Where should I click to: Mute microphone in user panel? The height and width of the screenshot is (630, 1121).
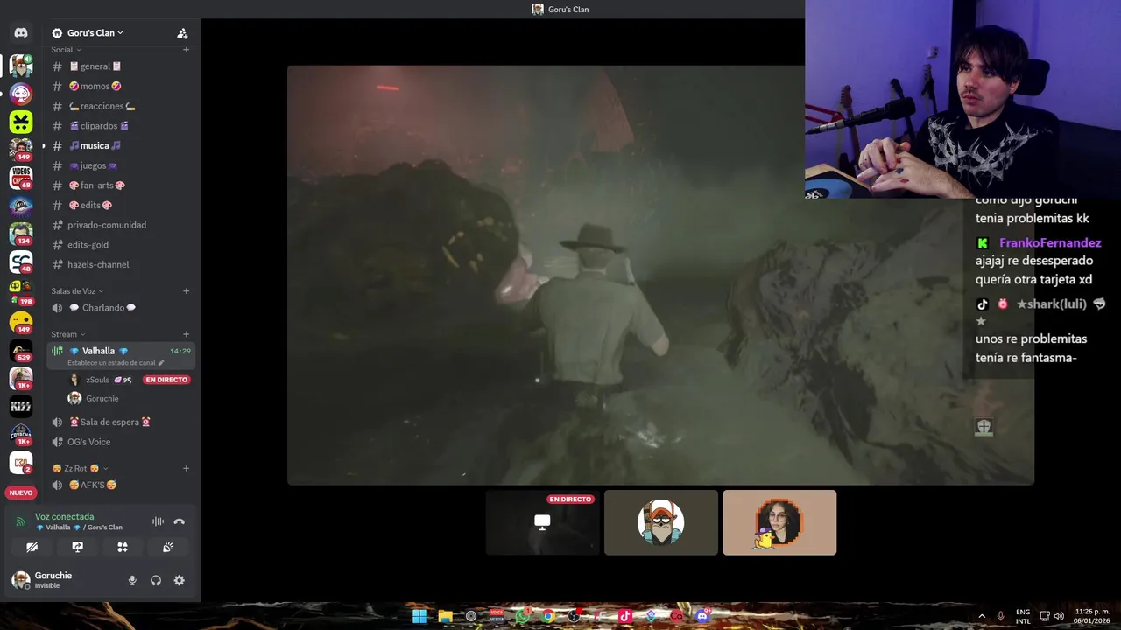coord(132,580)
